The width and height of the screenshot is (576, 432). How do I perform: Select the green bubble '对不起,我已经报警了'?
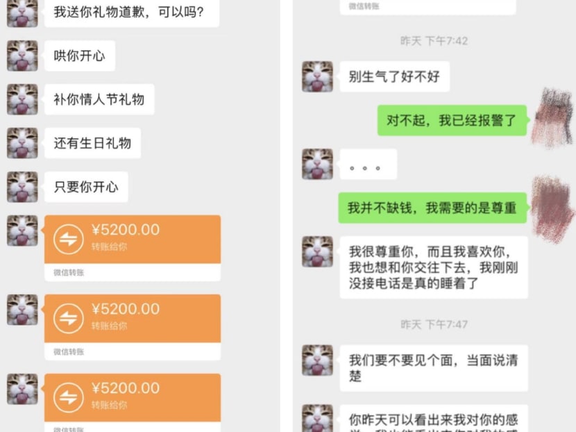452,120
